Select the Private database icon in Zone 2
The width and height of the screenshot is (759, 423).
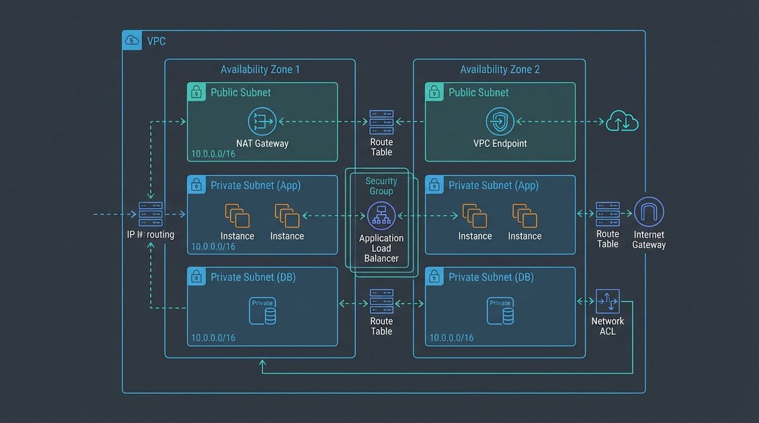click(x=500, y=311)
